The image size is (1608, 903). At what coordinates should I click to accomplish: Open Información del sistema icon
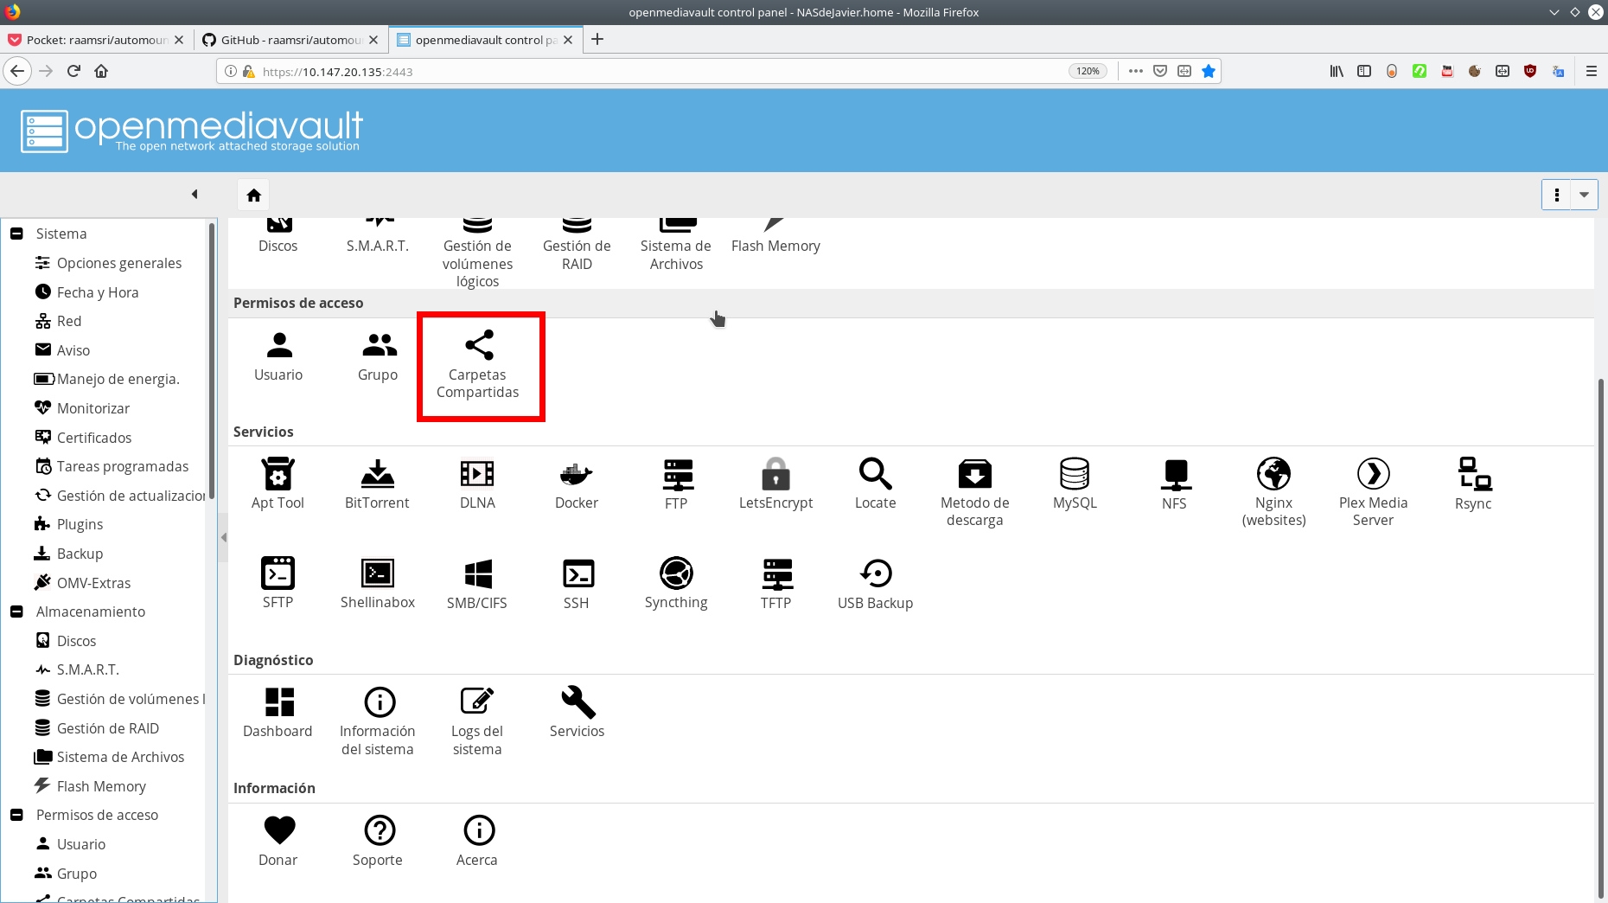click(x=378, y=721)
